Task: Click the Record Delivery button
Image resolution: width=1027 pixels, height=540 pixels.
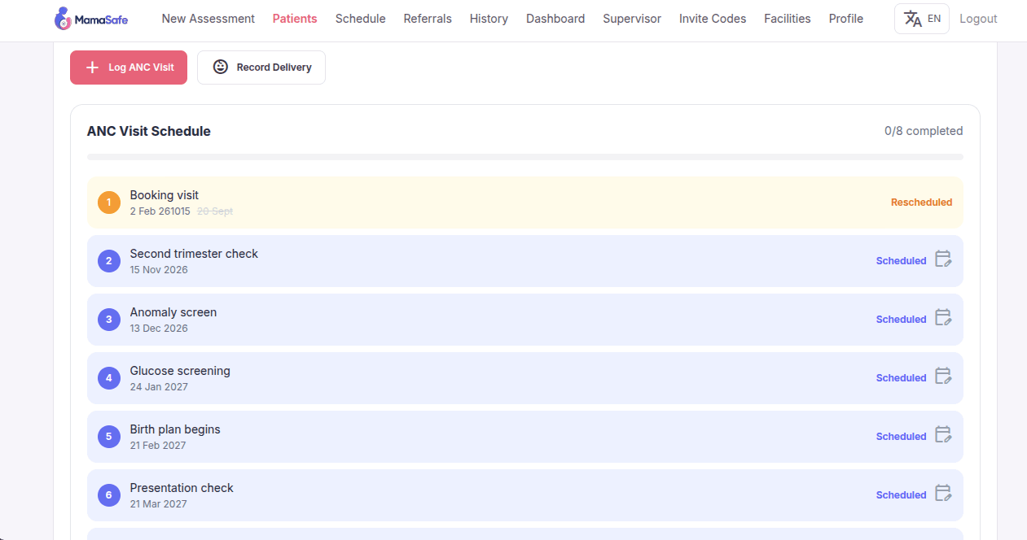Action: (261, 67)
